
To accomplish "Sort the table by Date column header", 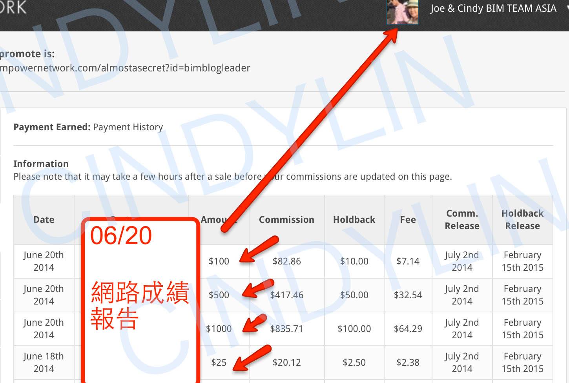I will 44,220.
